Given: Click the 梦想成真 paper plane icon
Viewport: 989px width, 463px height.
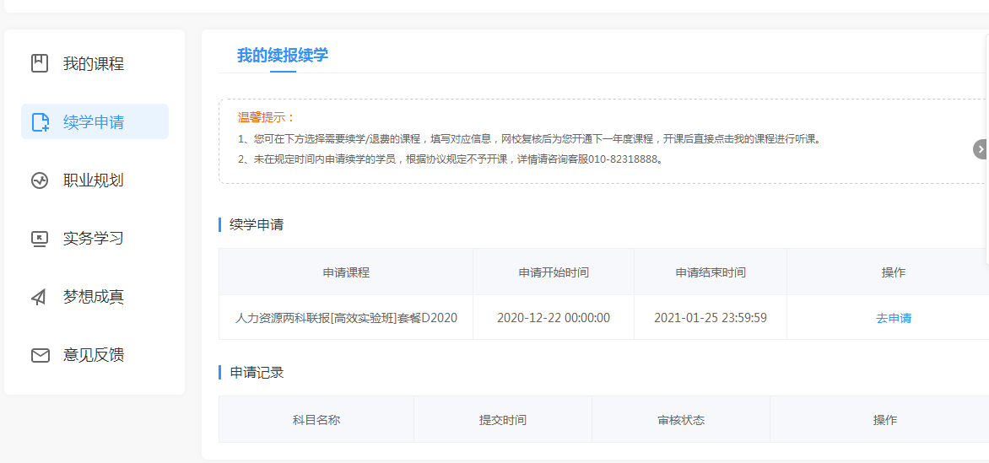Looking at the screenshot, I should 40,297.
